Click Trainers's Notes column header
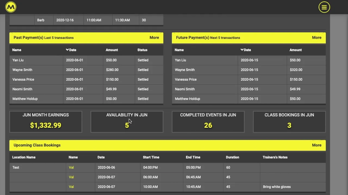 [x=275, y=157]
